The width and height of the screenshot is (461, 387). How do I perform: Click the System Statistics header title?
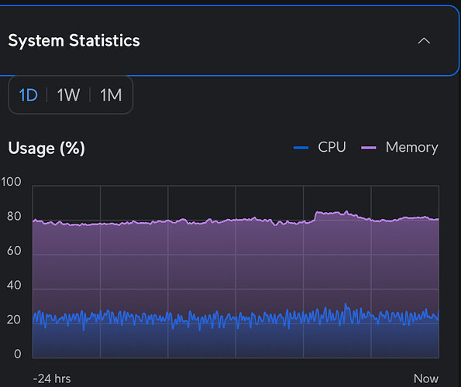(x=74, y=40)
